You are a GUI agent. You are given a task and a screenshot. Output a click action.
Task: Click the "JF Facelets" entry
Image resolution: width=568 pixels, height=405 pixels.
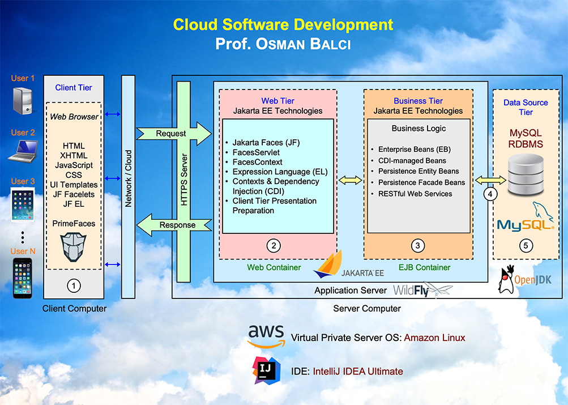click(x=74, y=194)
